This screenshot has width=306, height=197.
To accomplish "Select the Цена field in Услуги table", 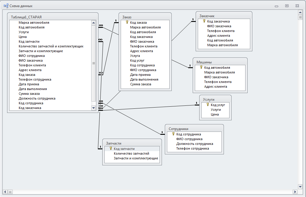I will tap(215, 114).
